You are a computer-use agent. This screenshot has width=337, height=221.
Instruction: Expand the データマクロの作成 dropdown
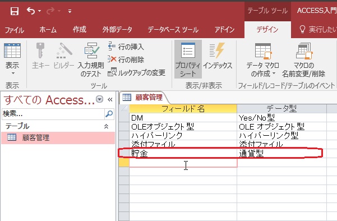pyautogui.click(x=262, y=60)
